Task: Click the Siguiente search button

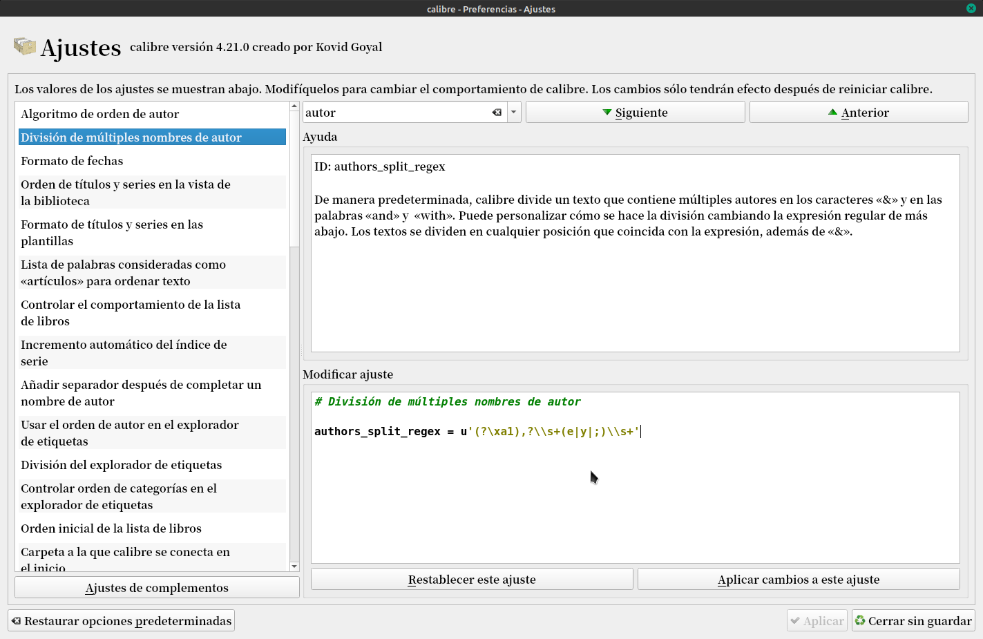Action: pyautogui.click(x=635, y=113)
